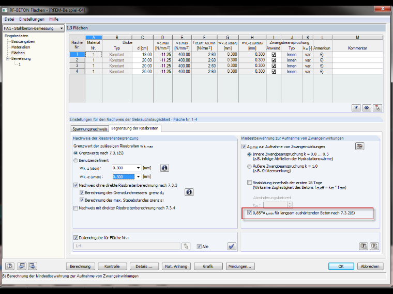Click the kzt Abminderungsbeiwert stepper arrows
Screen dimensions: 393x294
290,205
